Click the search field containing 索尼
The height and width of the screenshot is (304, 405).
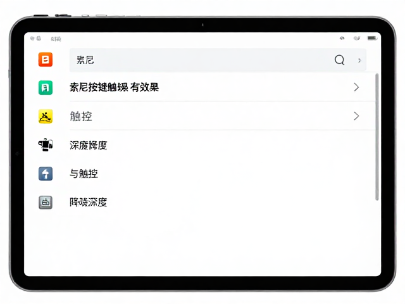[x=218, y=60]
